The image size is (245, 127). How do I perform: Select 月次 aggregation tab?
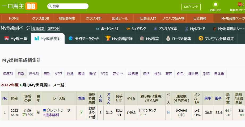[21, 74]
